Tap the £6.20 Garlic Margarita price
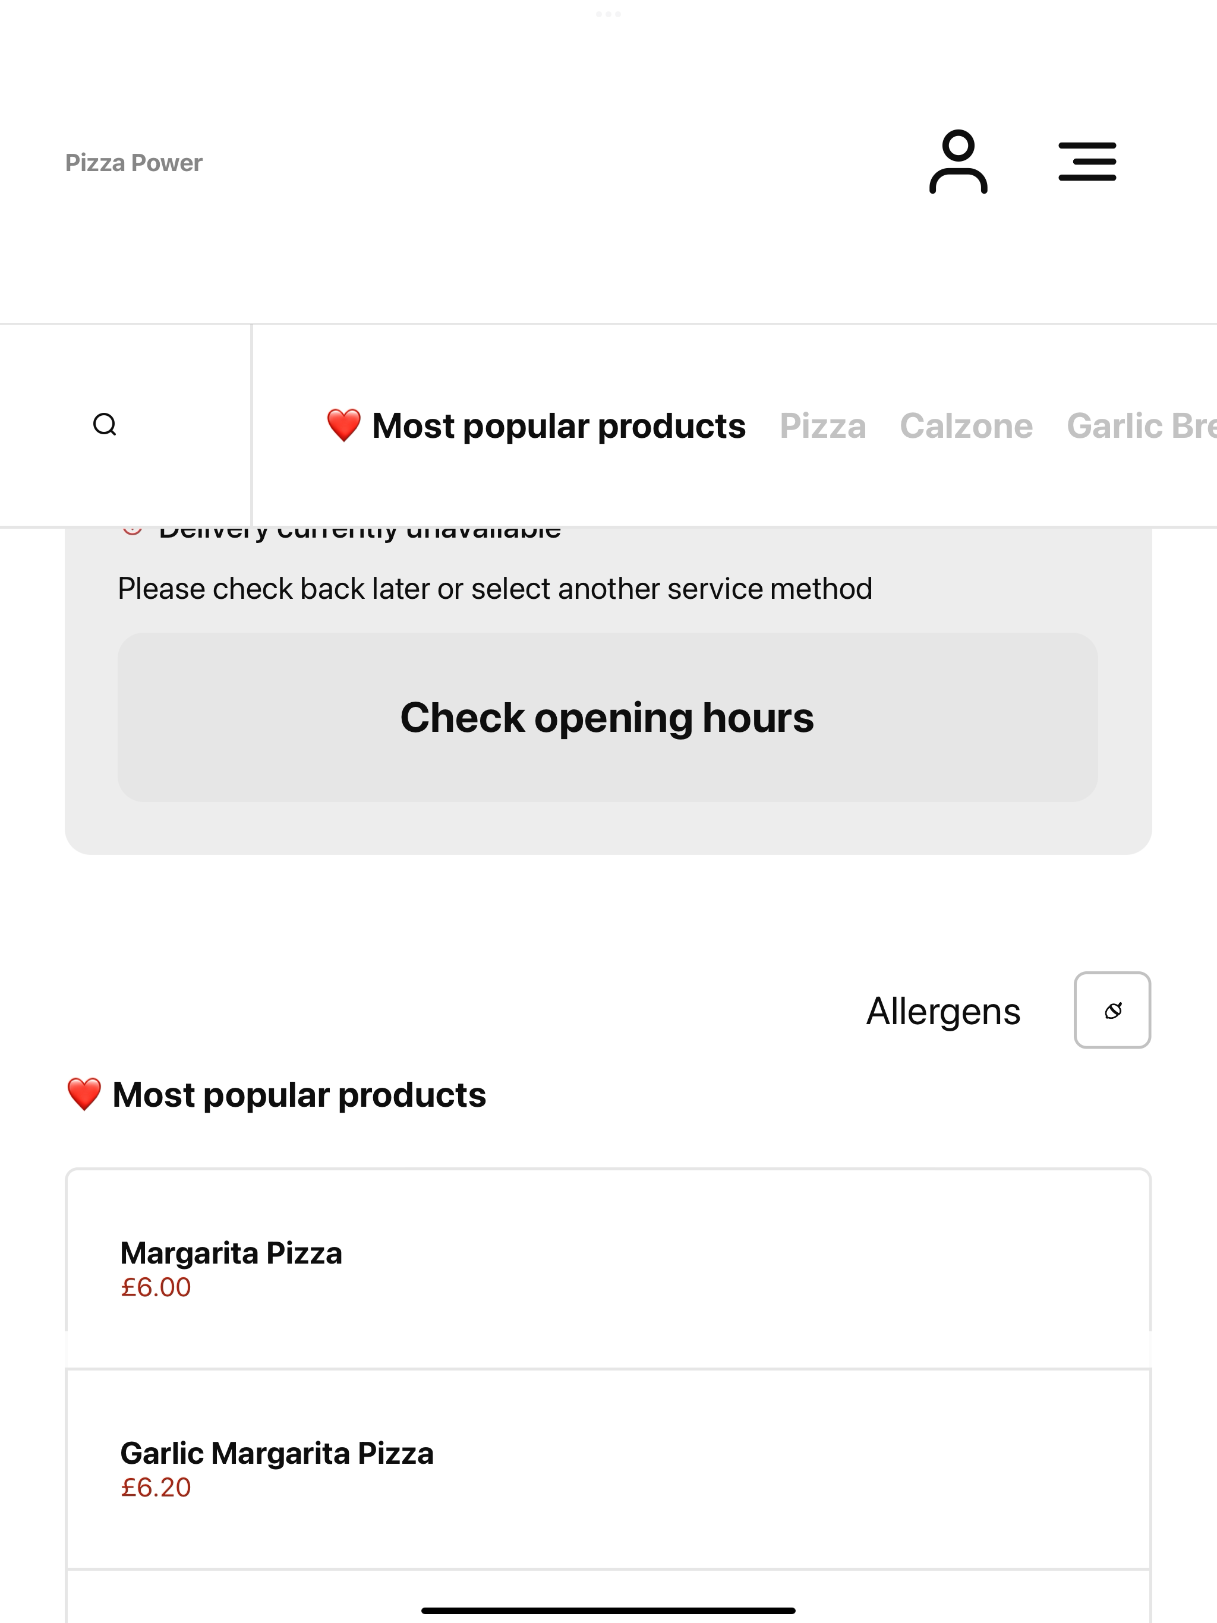The height and width of the screenshot is (1623, 1217). (156, 1488)
